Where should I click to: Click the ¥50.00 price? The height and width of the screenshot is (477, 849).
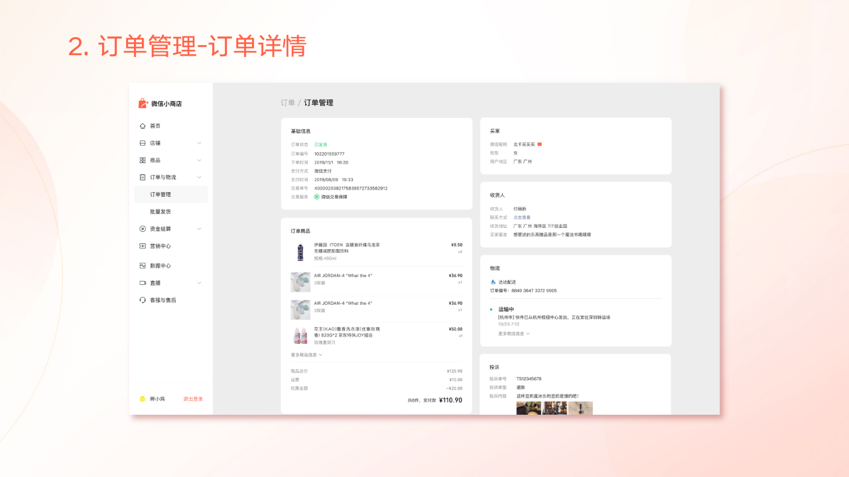[456, 329]
